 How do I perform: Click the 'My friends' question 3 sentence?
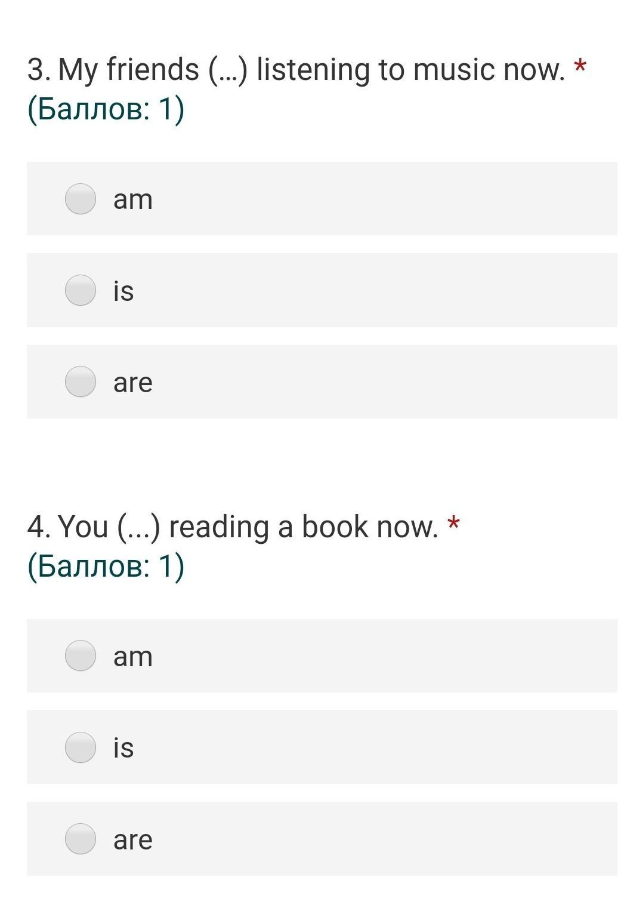[296, 70]
